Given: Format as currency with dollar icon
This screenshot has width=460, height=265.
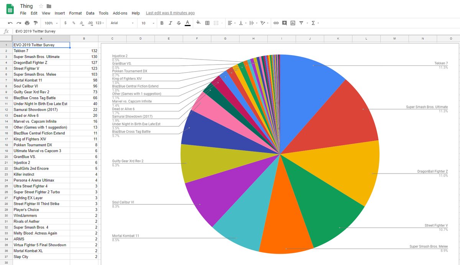Looking at the screenshot, I should coord(66,23).
